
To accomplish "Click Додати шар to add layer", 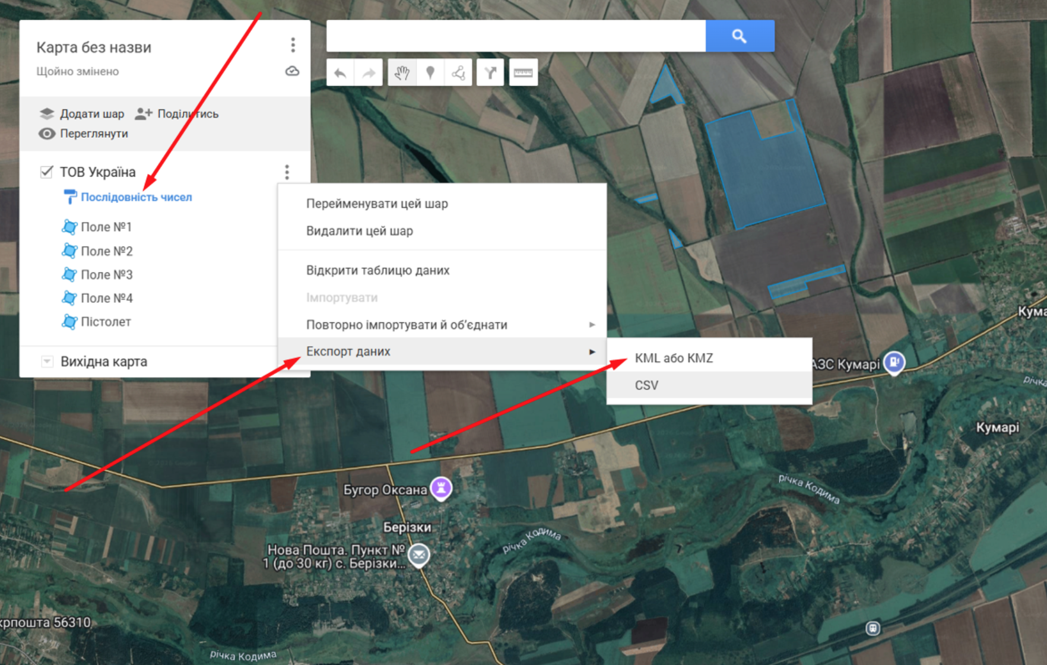I will (x=82, y=113).
